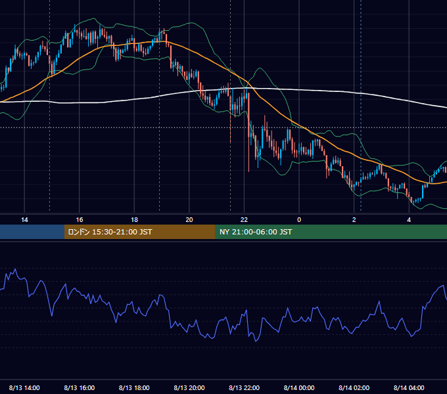Click the 8/14 02:00 time label

coord(354,387)
